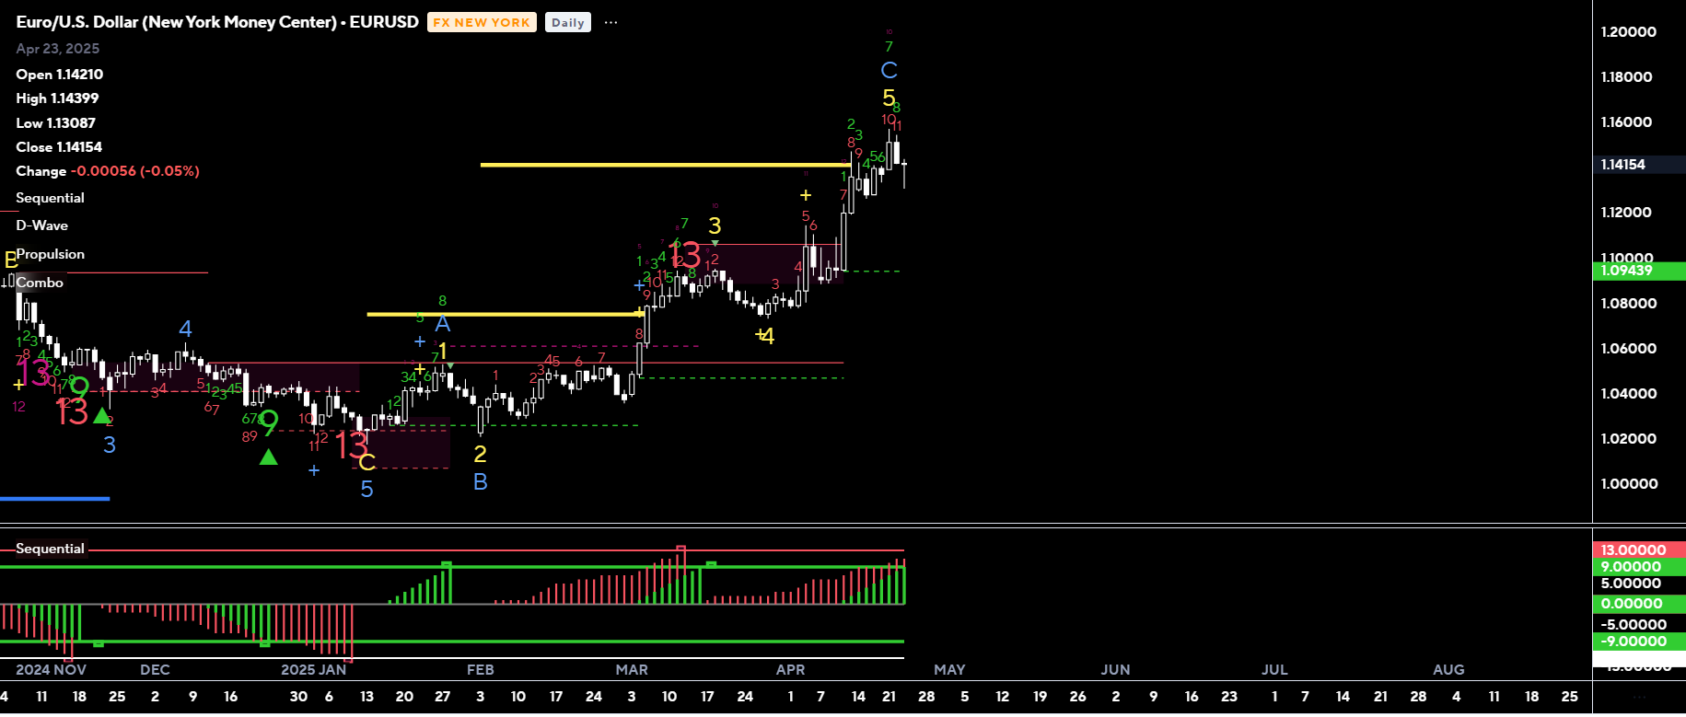The width and height of the screenshot is (1686, 717).
Task: Click the Sequential label in the lower pane
Action: [x=50, y=549]
